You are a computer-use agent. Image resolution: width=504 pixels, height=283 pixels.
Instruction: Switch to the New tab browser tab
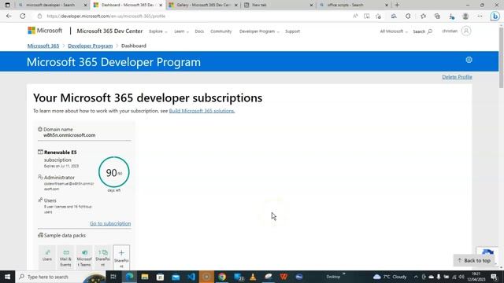(278, 5)
